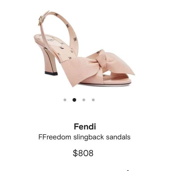Click the FF monogram atop slingback strap

tap(57, 15)
